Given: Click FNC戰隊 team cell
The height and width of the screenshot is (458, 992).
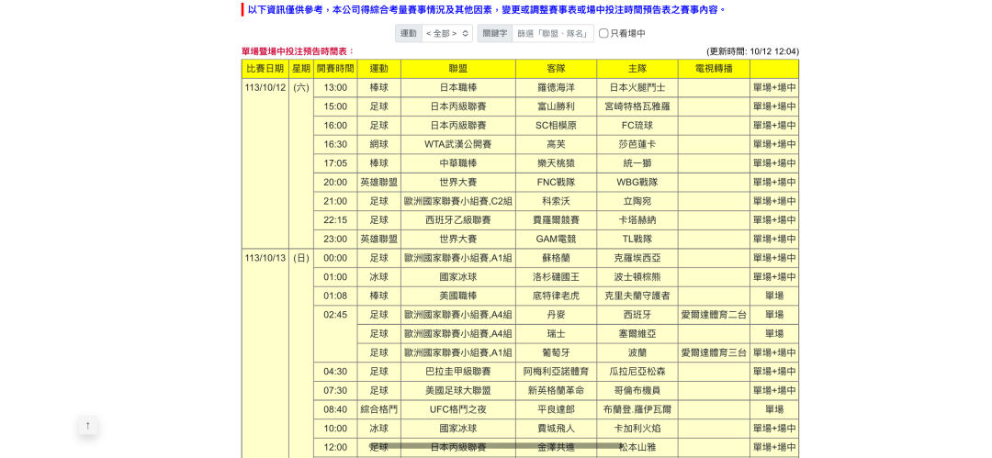Looking at the screenshot, I should coord(556,182).
